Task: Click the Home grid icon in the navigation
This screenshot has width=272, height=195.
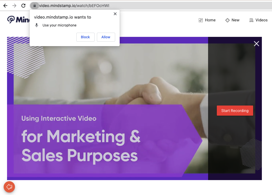Action: click(x=201, y=20)
